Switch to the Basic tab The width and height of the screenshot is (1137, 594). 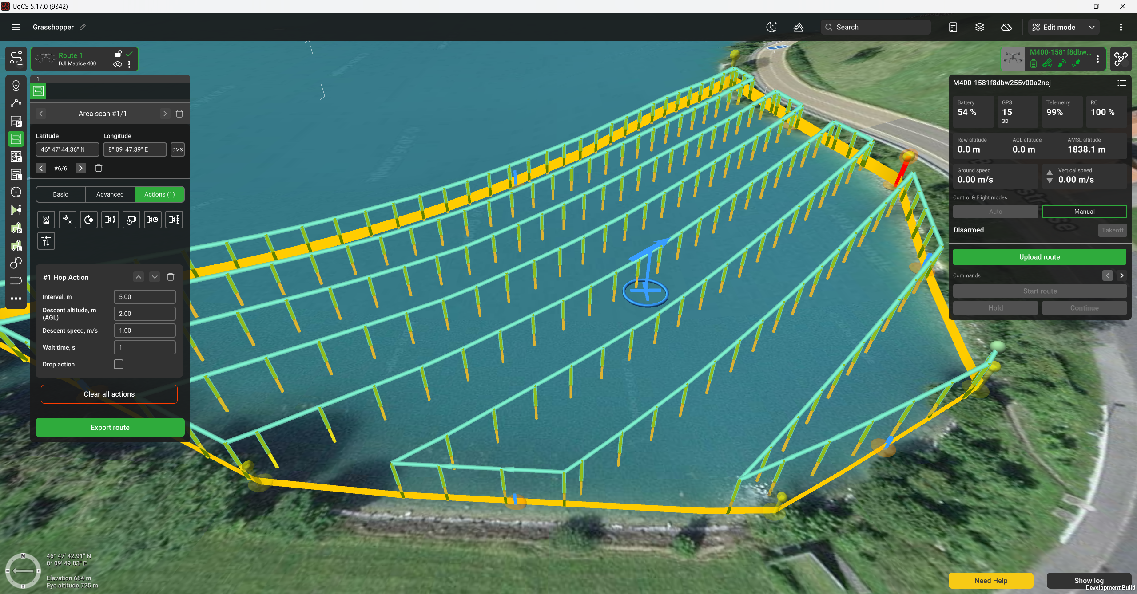(x=60, y=194)
